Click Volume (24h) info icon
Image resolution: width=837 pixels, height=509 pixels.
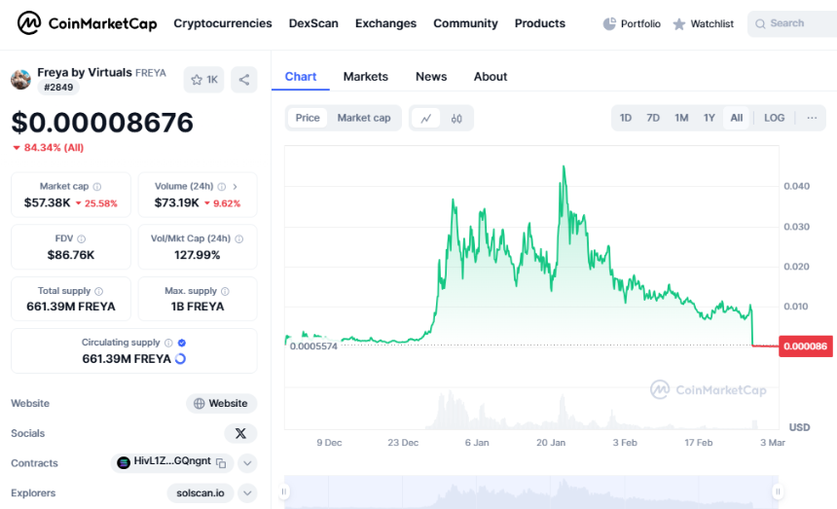click(x=222, y=187)
